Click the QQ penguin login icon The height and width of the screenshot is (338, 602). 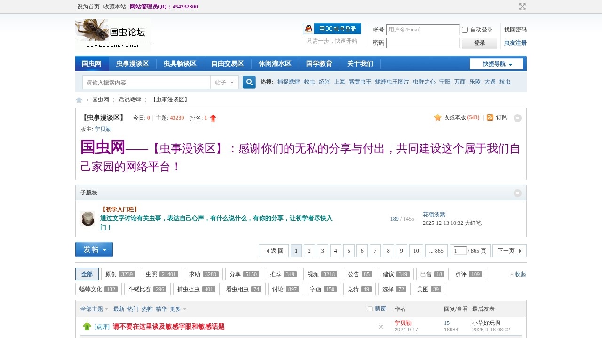click(309, 28)
